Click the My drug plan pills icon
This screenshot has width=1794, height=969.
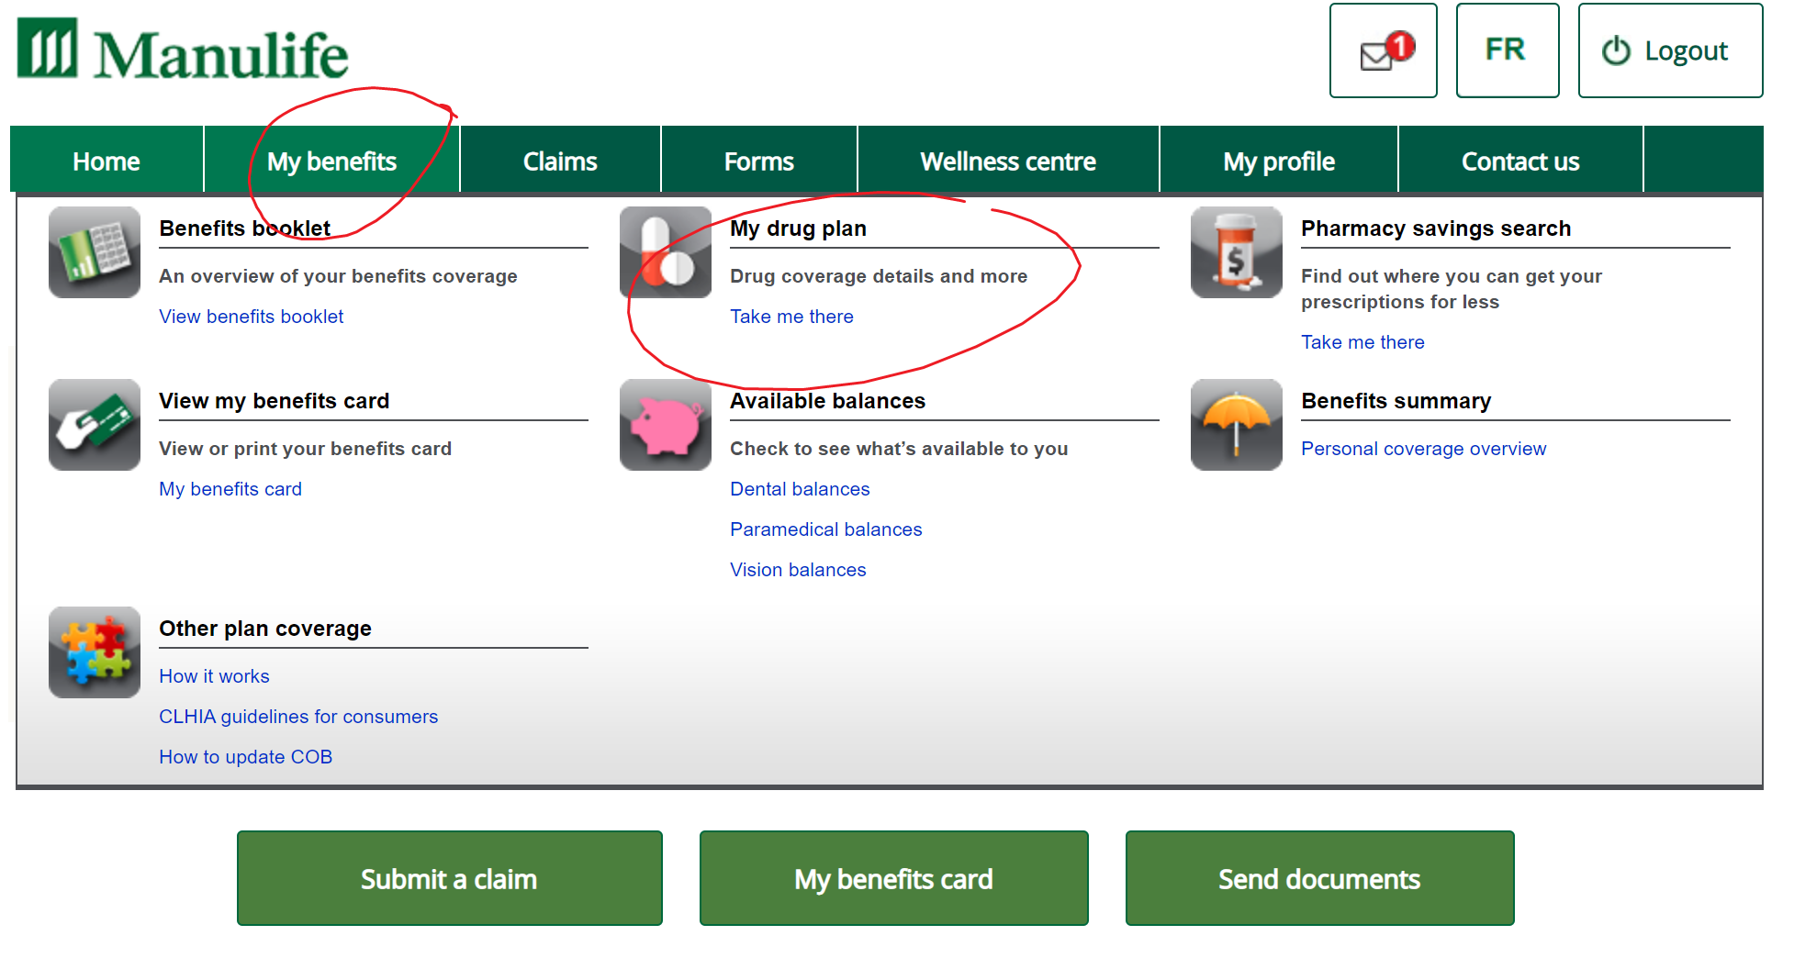(666, 252)
